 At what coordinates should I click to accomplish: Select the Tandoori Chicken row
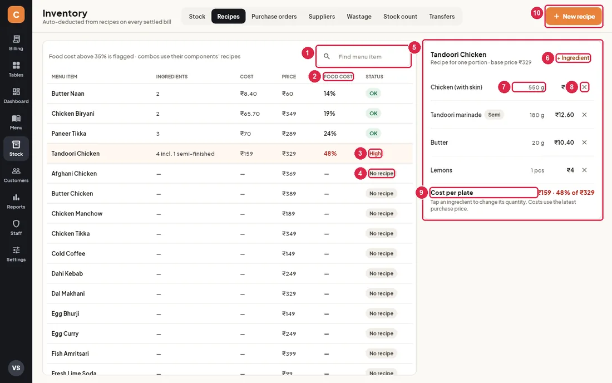[x=229, y=154]
